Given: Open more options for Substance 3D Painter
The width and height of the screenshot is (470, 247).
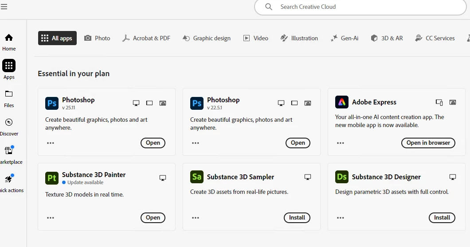Looking at the screenshot, I should 51,218.
